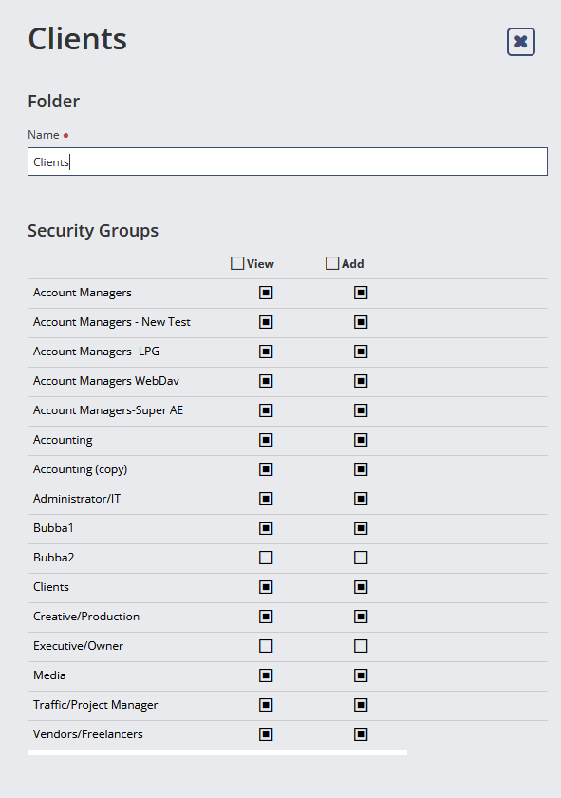
Task: Enable View for Executive/Owner
Action: click(266, 646)
